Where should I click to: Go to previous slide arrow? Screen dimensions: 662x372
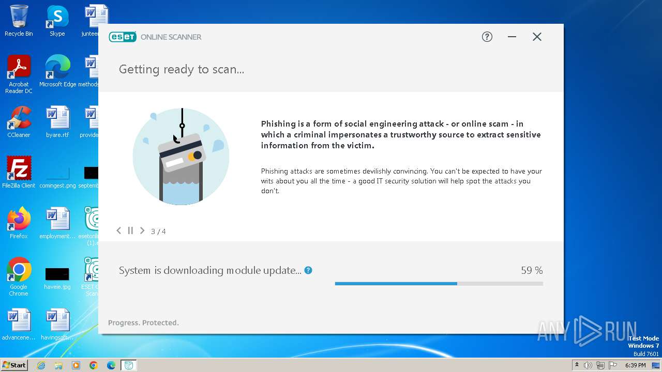point(119,230)
